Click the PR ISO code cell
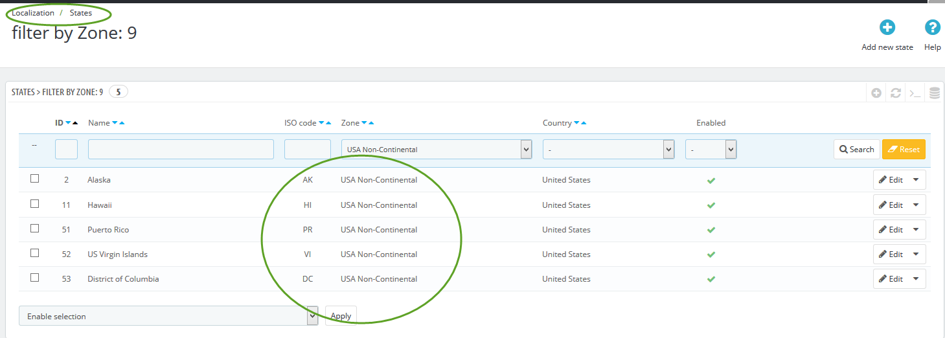The height and width of the screenshot is (338, 945). [308, 230]
